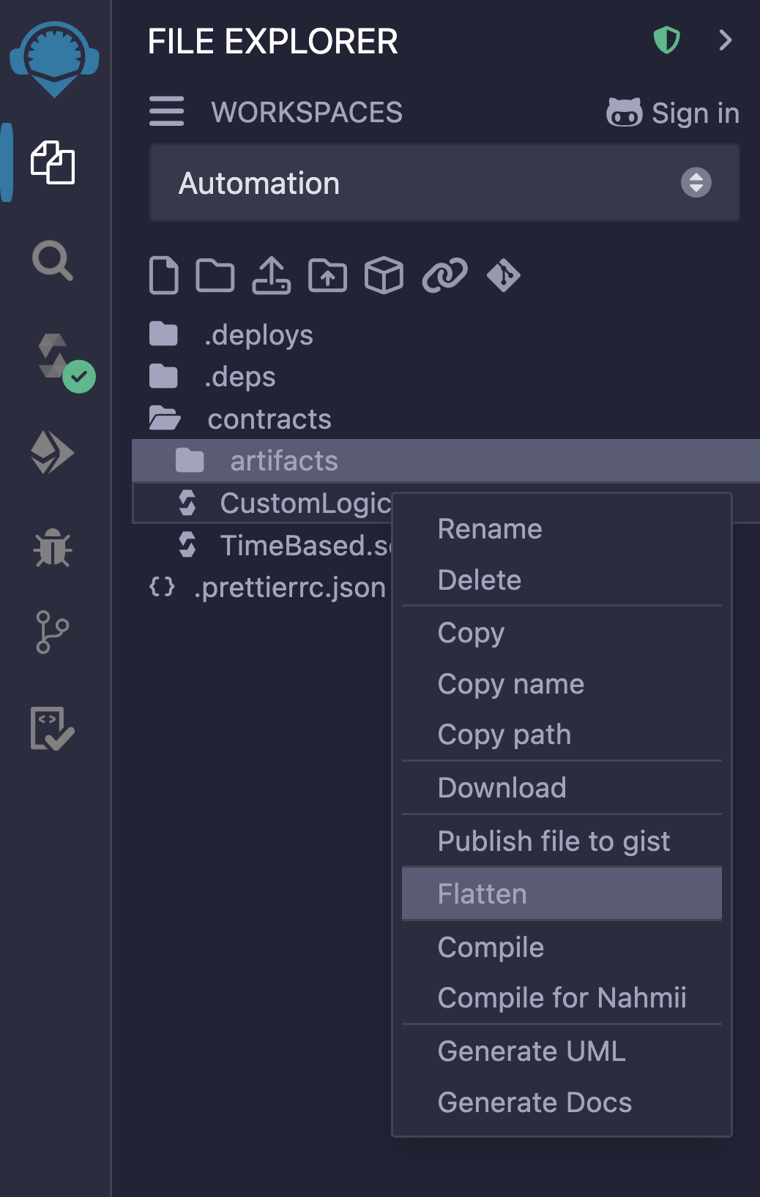This screenshot has height=1197, width=760.
Task: Click the initialize git repository icon
Action: 504,276
